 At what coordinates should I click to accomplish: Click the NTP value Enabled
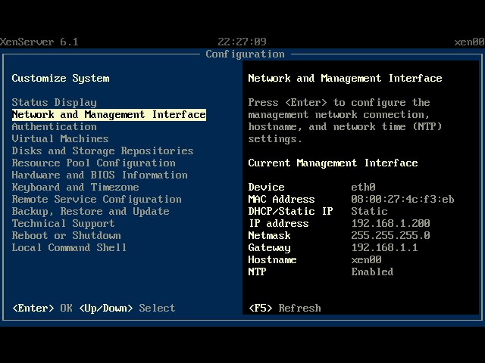(372, 271)
